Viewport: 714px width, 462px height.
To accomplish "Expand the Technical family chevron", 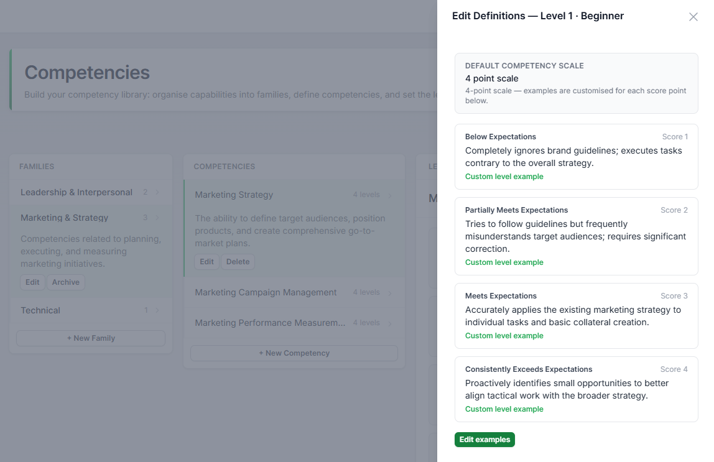I will tap(157, 310).
